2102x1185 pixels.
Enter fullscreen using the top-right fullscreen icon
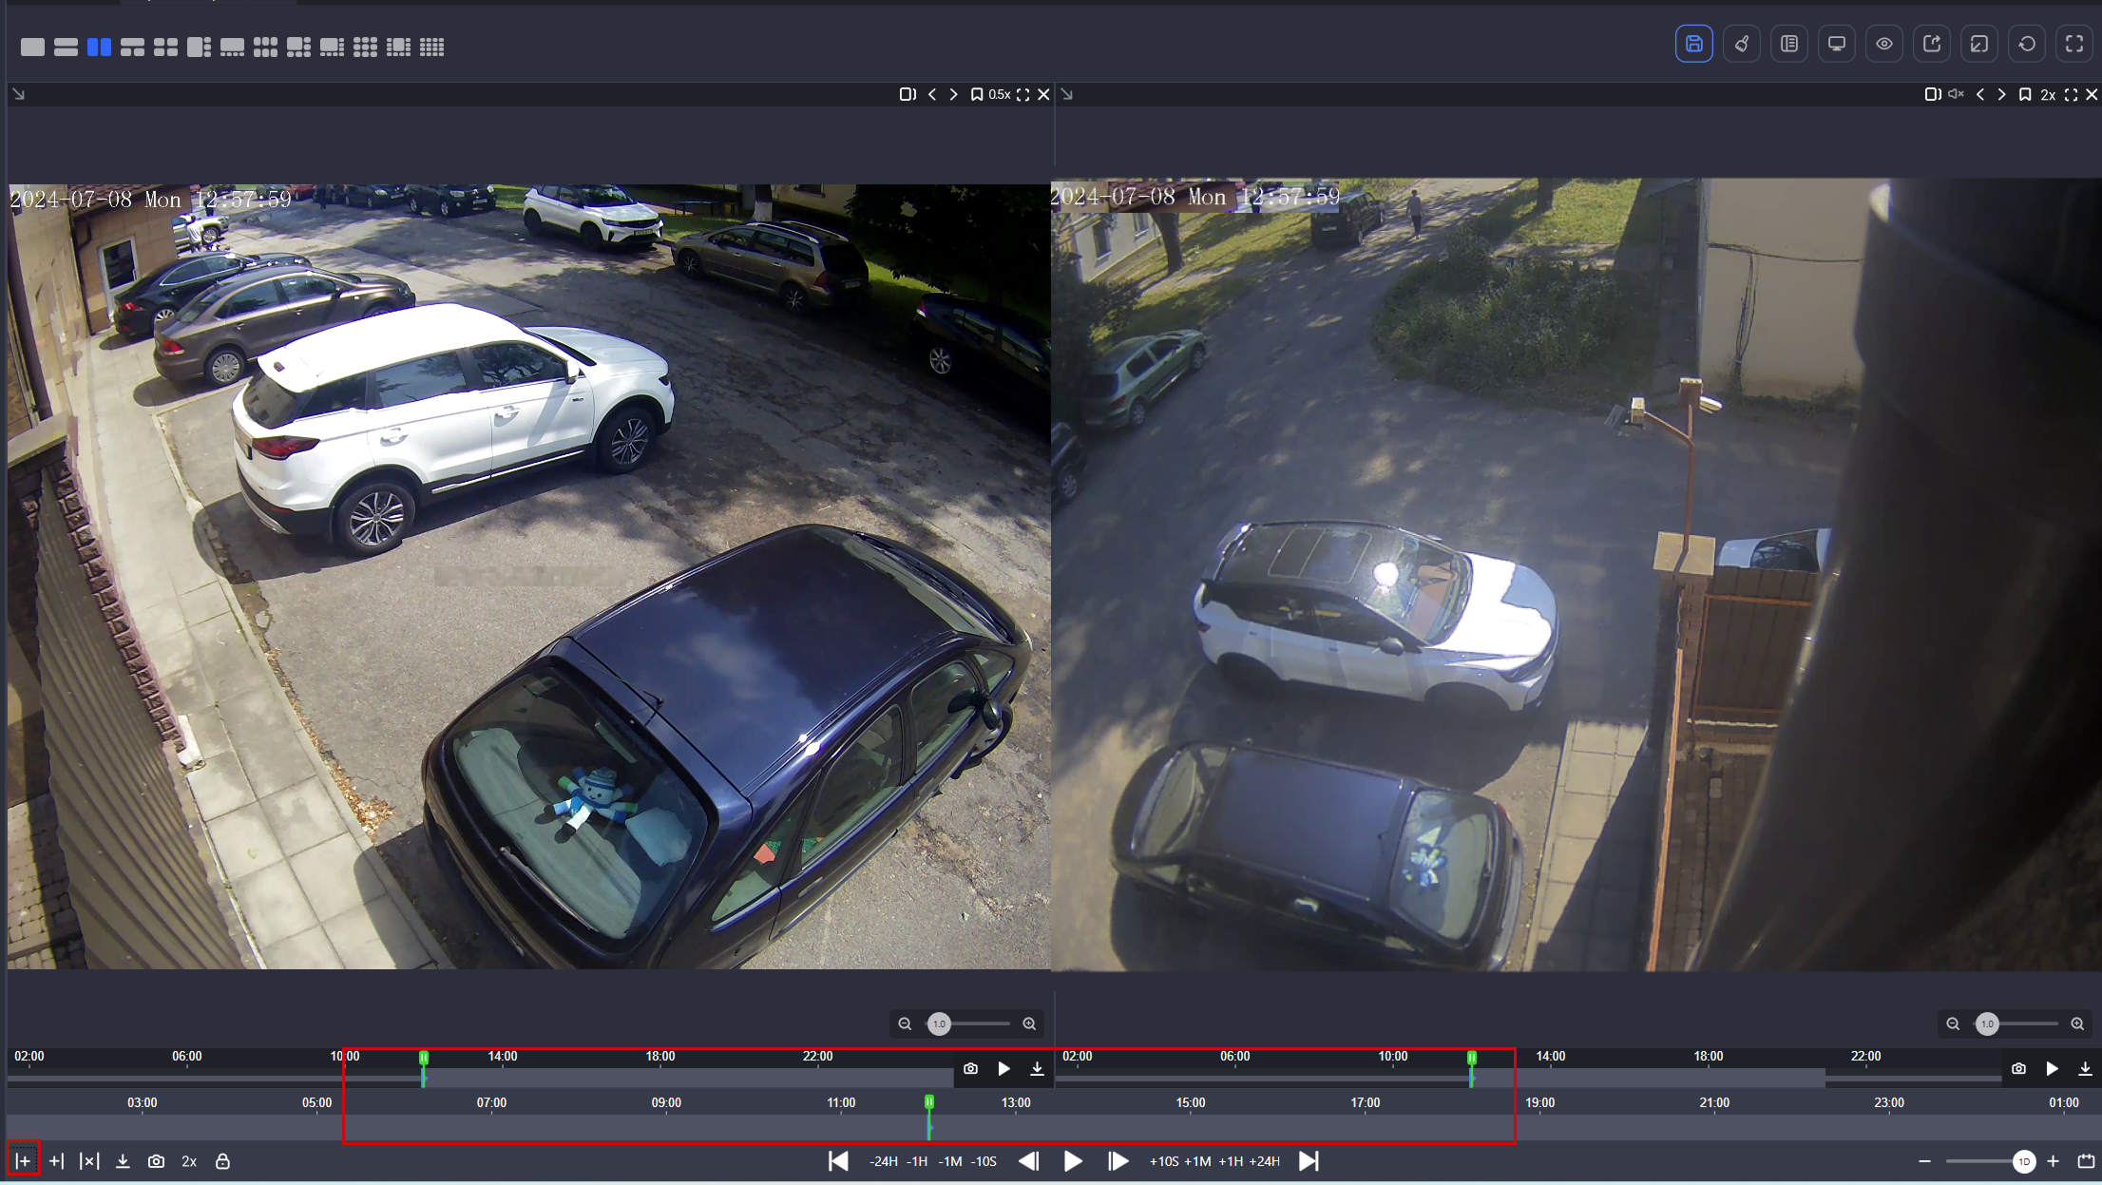2074,43
